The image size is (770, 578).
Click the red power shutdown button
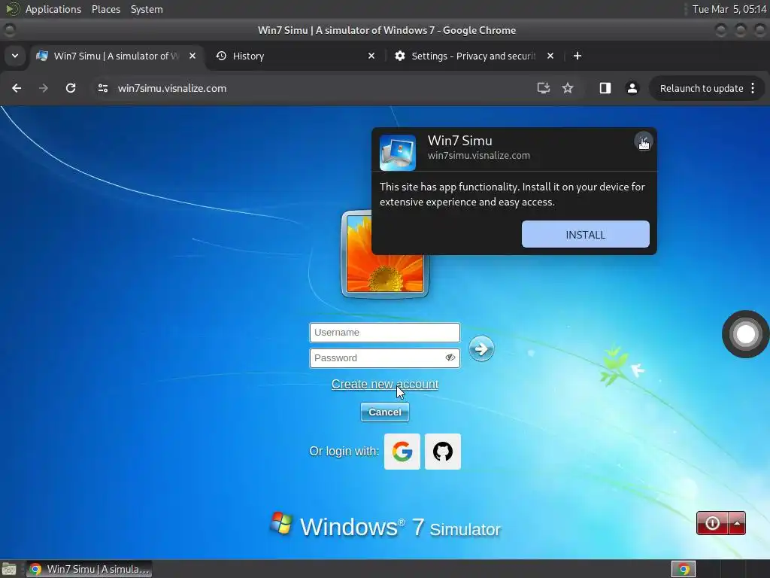pyautogui.click(x=713, y=523)
